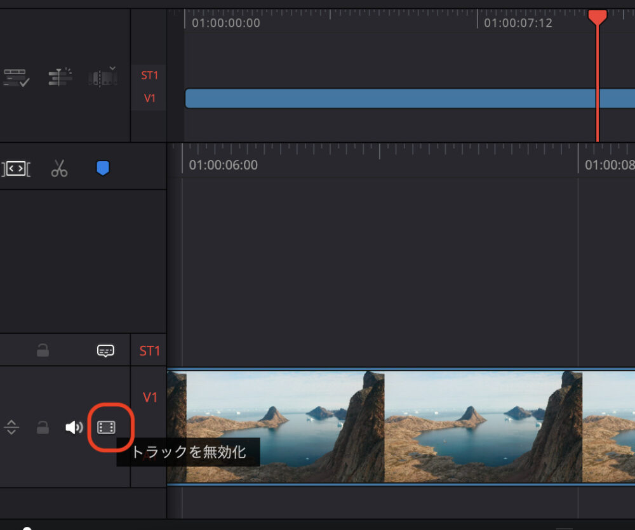Select the scissors split clip tool
Image resolution: width=635 pixels, height=530 pixels.
coord(60,168)
